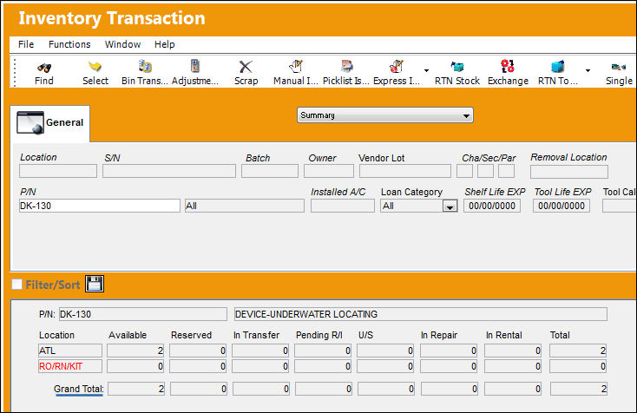The width and height of the screenshot is (637, 413).
Task: Click the RTN To toolbar icon
Action: 557,66
